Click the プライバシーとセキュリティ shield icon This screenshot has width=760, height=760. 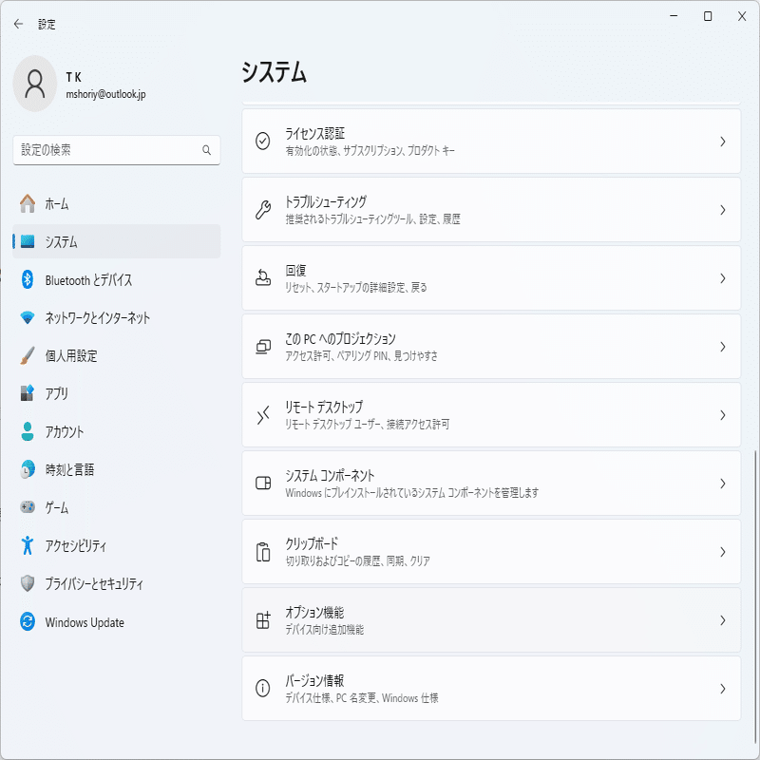[28, 583]
